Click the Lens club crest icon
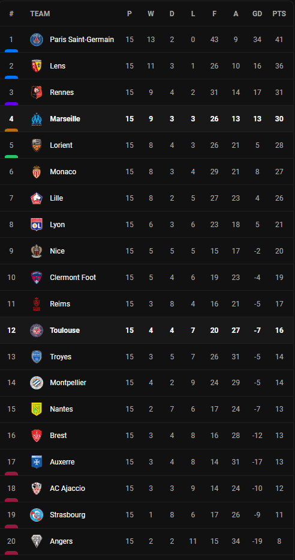This screenshot has height=560, width=295. [x=37, y=66]
